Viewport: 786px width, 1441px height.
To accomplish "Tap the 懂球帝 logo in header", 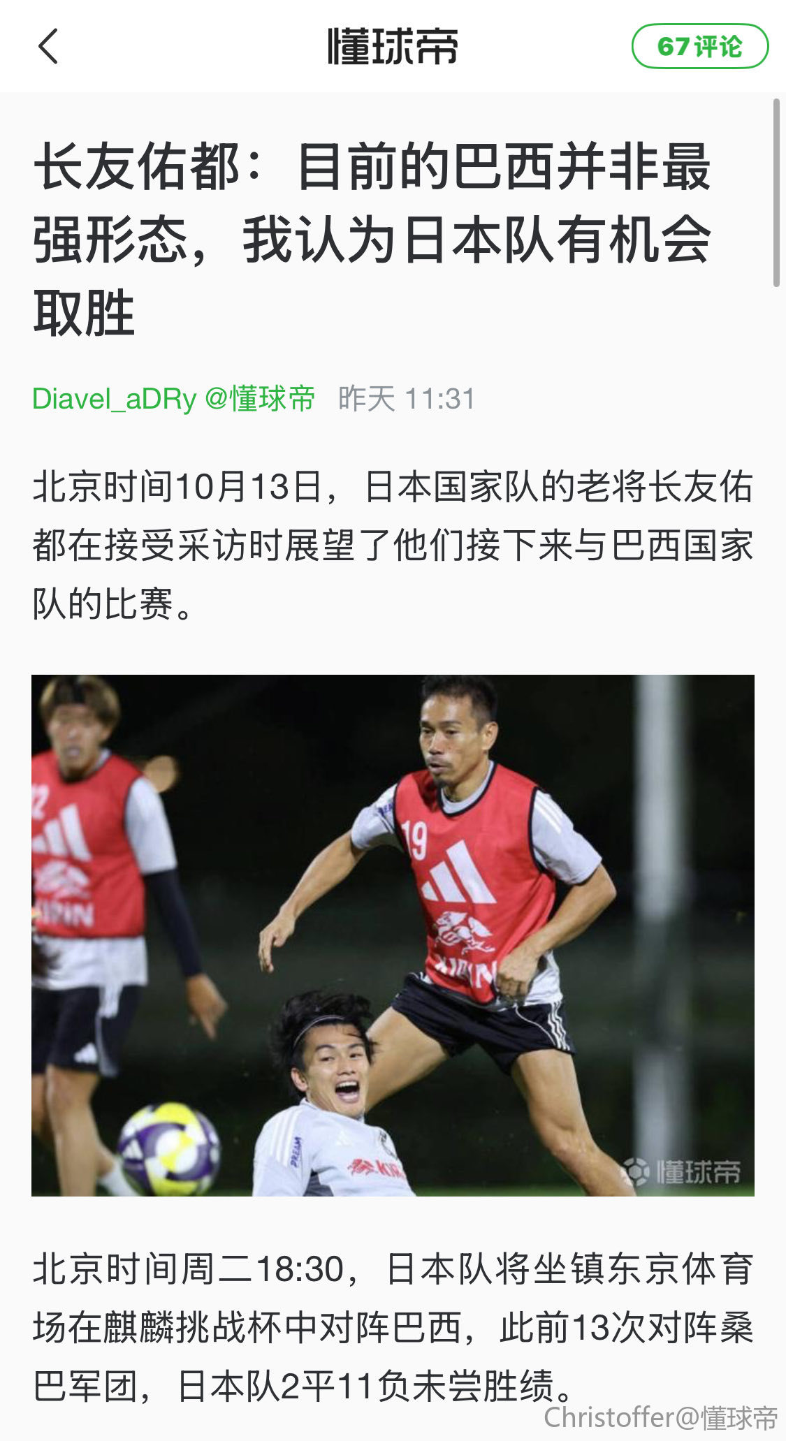I will point(393,46).
